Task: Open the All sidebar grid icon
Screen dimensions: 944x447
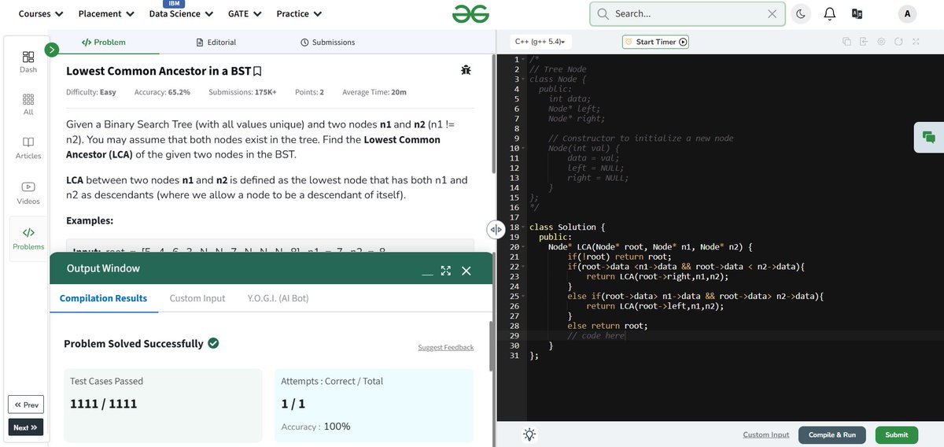Action: [28, 105]
